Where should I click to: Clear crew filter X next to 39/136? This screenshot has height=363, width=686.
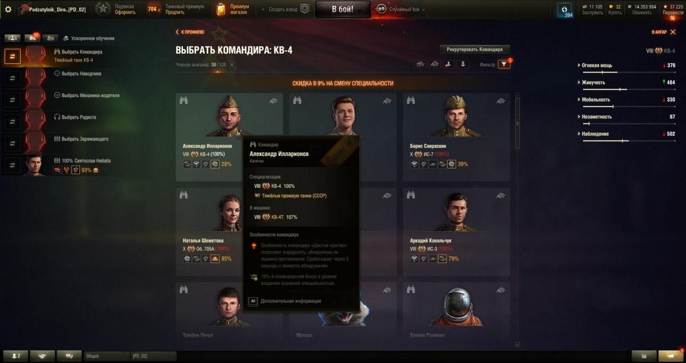[232, 65]
